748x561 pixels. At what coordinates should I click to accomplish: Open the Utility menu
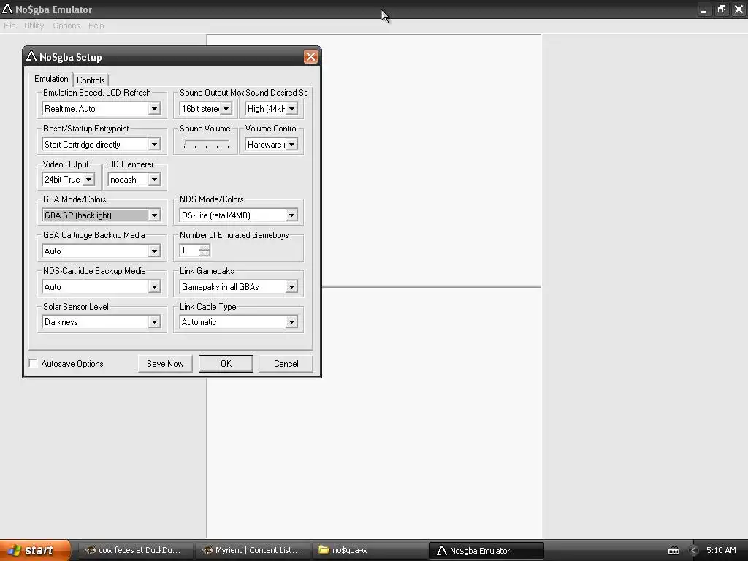tap(34, 26)
